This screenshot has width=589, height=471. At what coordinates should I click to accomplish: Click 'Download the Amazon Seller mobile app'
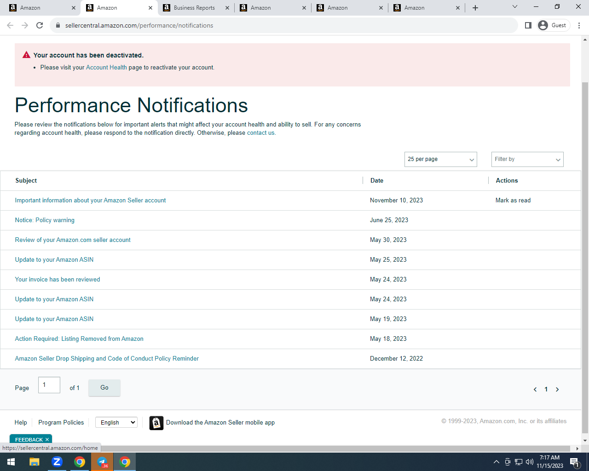coord(220,423)
